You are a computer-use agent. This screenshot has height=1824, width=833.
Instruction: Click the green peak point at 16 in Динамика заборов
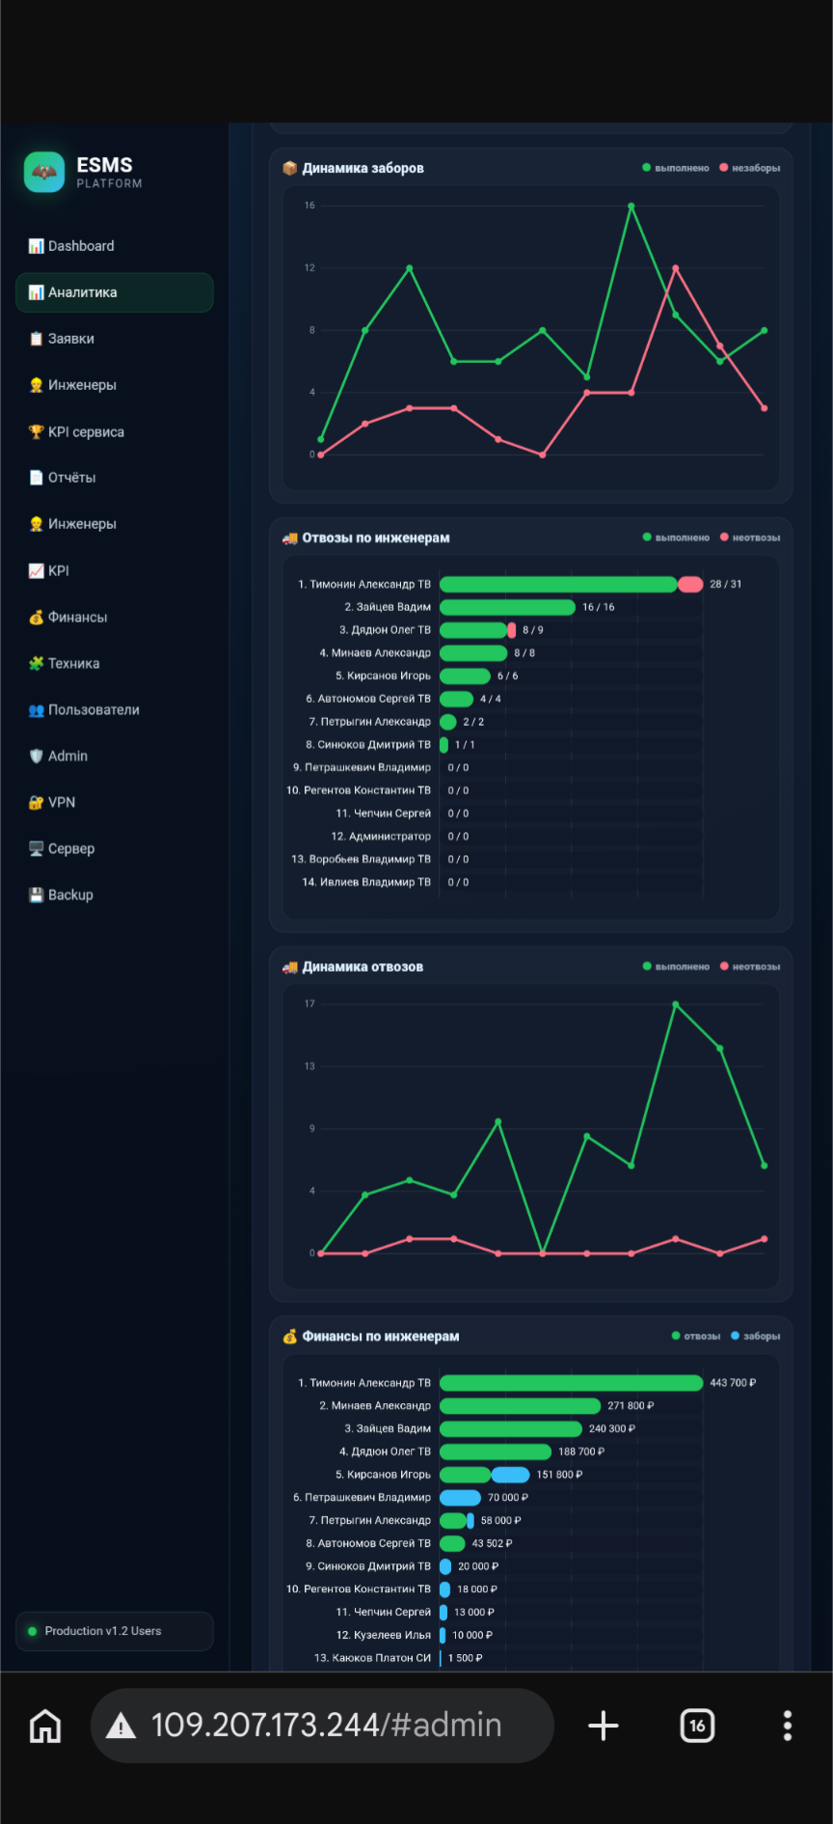(x=631, y=206)
